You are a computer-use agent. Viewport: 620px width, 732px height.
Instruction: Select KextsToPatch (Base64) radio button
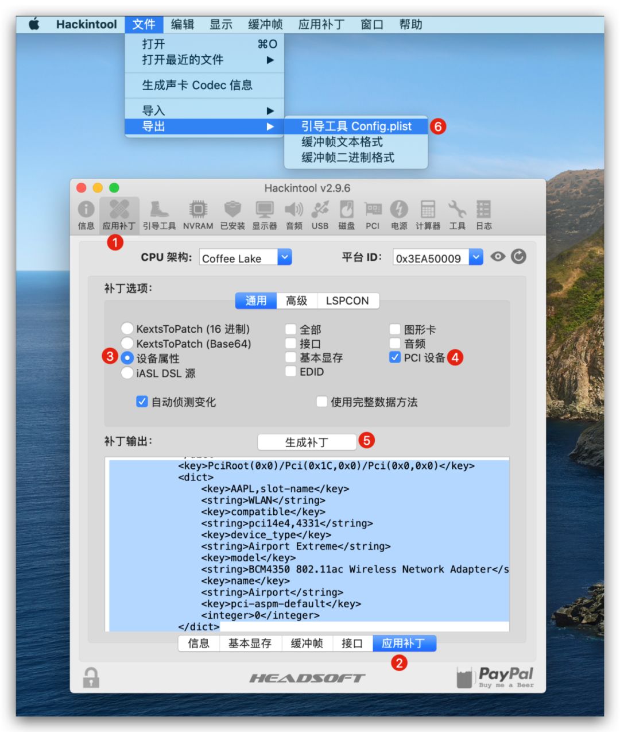(x=127, y=343)
